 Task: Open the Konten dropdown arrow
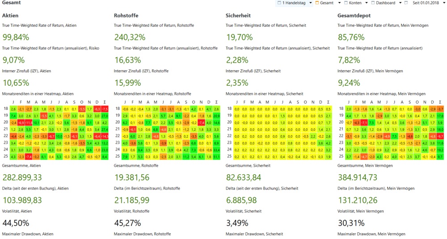(367, 3)
